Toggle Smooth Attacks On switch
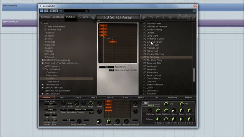This screenshot has width=244, height=137. tap(47, 120)
